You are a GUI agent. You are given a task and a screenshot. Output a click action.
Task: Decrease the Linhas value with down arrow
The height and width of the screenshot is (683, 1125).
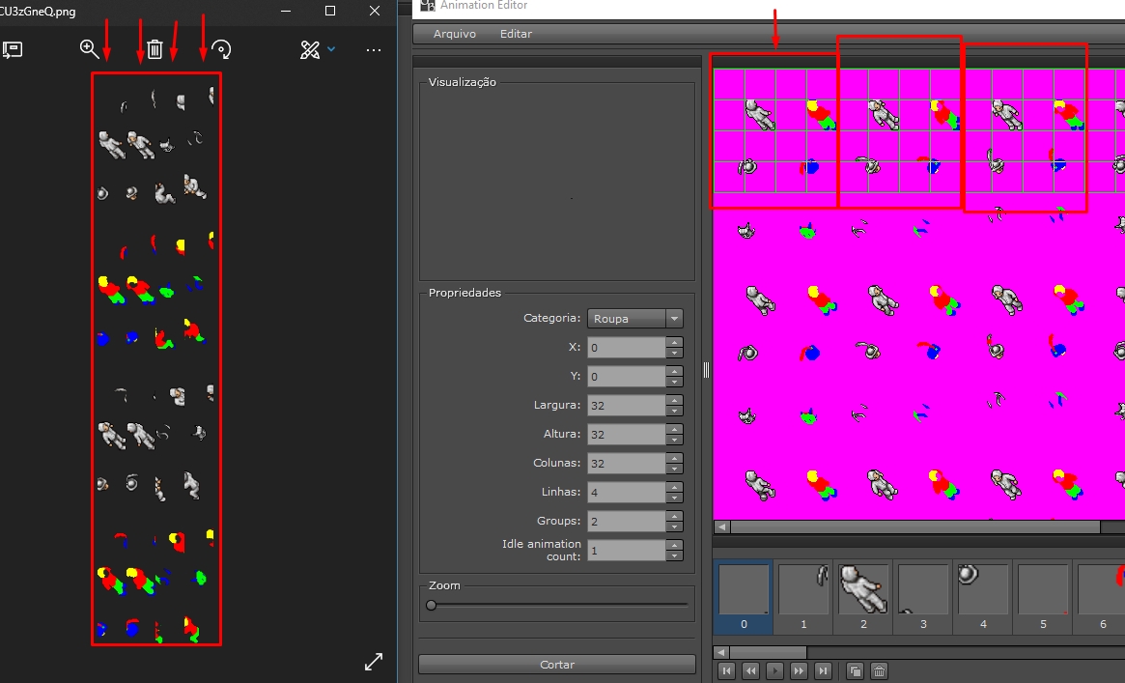coord(674,498)
